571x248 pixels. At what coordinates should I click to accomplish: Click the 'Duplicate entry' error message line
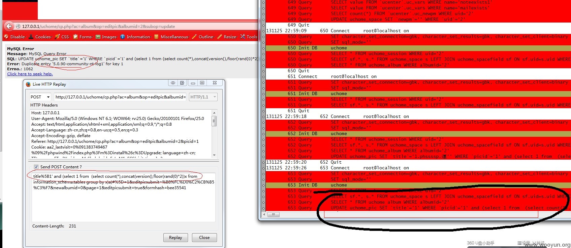click(x=65, y=64)
